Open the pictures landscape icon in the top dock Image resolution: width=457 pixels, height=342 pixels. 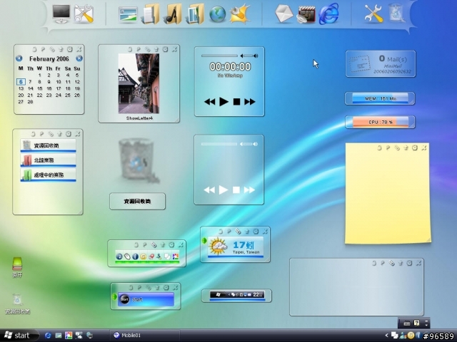tap(128, 14)
